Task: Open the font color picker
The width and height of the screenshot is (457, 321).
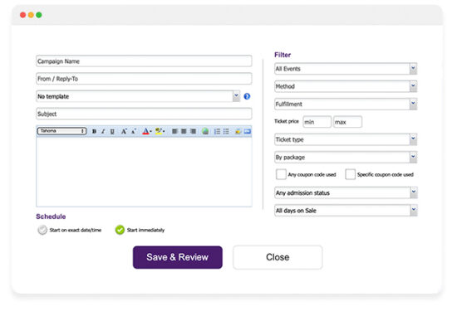Action: (146, 132)
